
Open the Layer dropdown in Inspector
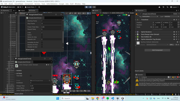click(x=172, y=16)
